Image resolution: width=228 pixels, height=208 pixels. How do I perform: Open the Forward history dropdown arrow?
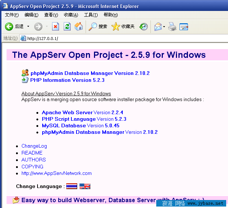(x=47, y=27)
